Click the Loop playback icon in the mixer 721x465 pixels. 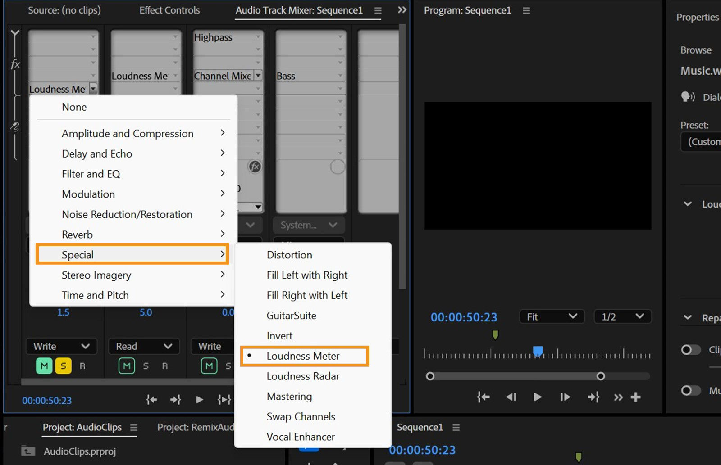224,399
